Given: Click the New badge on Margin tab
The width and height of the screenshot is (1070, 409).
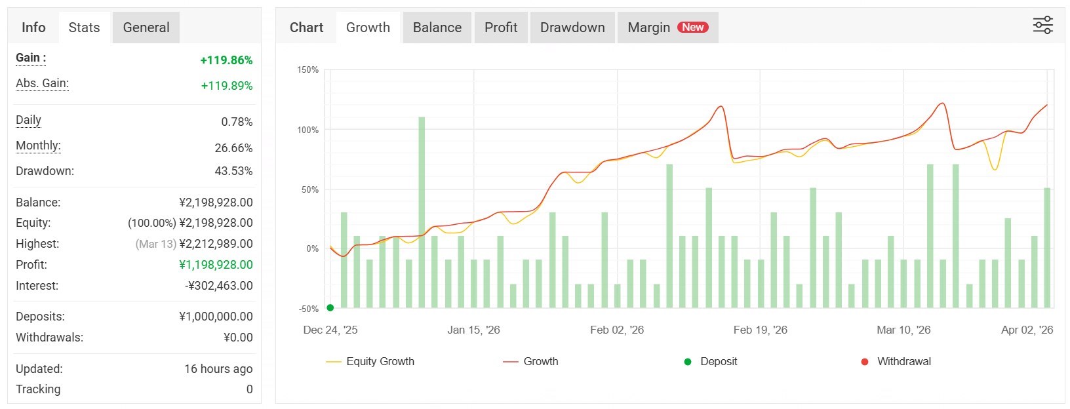Looking at the screenshot, I should pyautogui.click(x=692, y=27).
